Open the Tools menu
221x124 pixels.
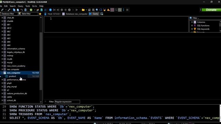click(x=28, y=6)
